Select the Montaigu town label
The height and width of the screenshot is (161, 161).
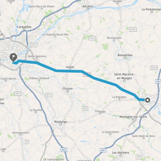61,122
